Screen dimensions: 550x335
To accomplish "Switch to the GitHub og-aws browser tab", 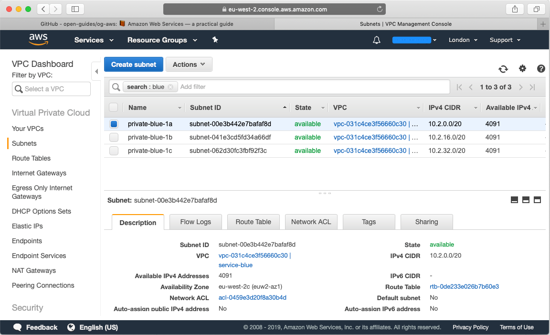I will (137, 24).
